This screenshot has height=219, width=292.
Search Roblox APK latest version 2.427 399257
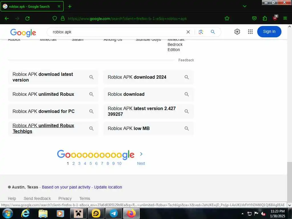[x=148, y=111]
